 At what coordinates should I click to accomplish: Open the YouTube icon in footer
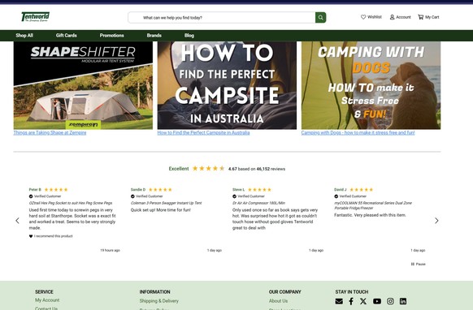click(x=377, y=301)
